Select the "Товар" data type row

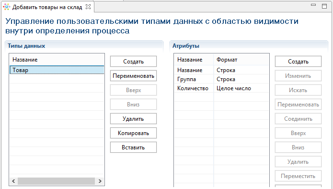pos(57,70)
